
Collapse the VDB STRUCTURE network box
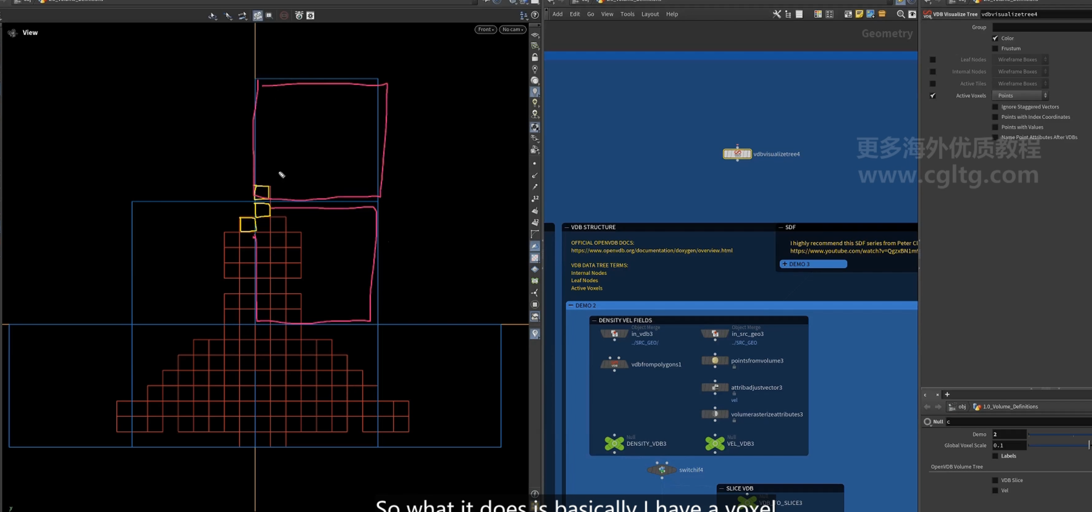[x=566, y=227]
